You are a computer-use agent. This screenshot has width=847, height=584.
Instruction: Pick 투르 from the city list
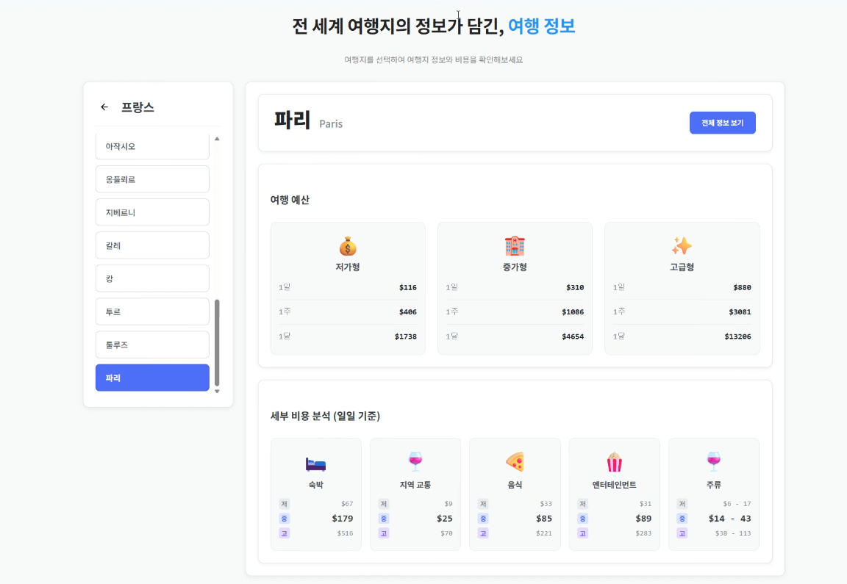pos(152,311)
